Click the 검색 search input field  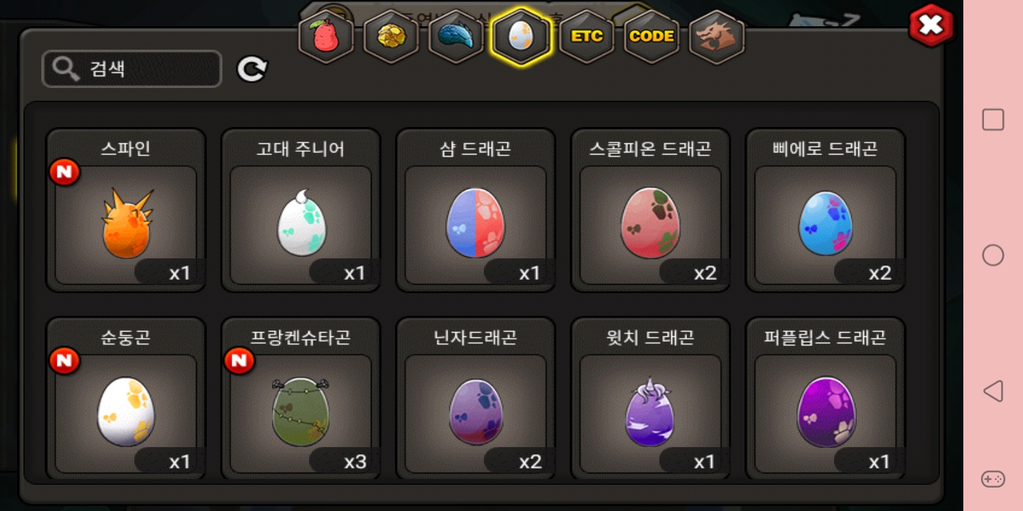[132, 69]
